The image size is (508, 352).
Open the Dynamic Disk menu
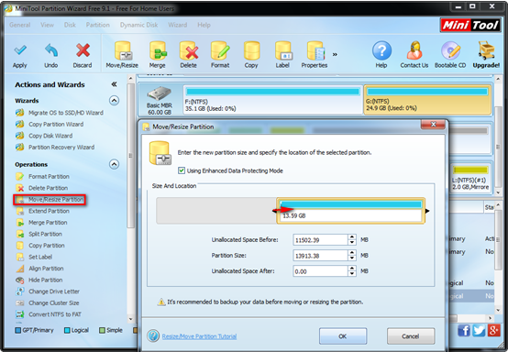[x=138, y=25]
